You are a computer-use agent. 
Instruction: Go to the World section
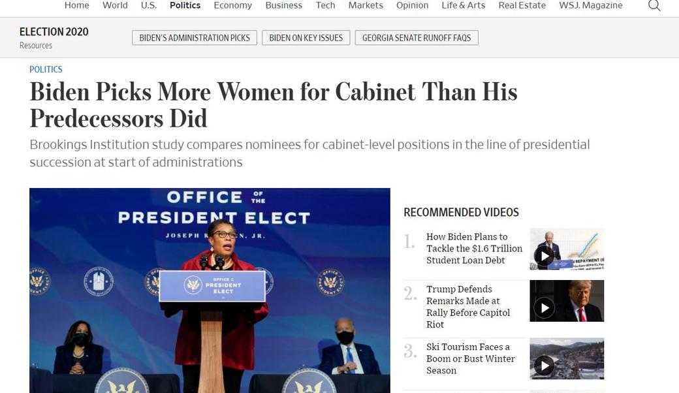[115, 5]
